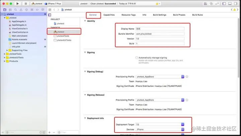Open Main.storyboard in the navigator
The width and height of the screenshot is (241, 136).
(x=19, y=36)
